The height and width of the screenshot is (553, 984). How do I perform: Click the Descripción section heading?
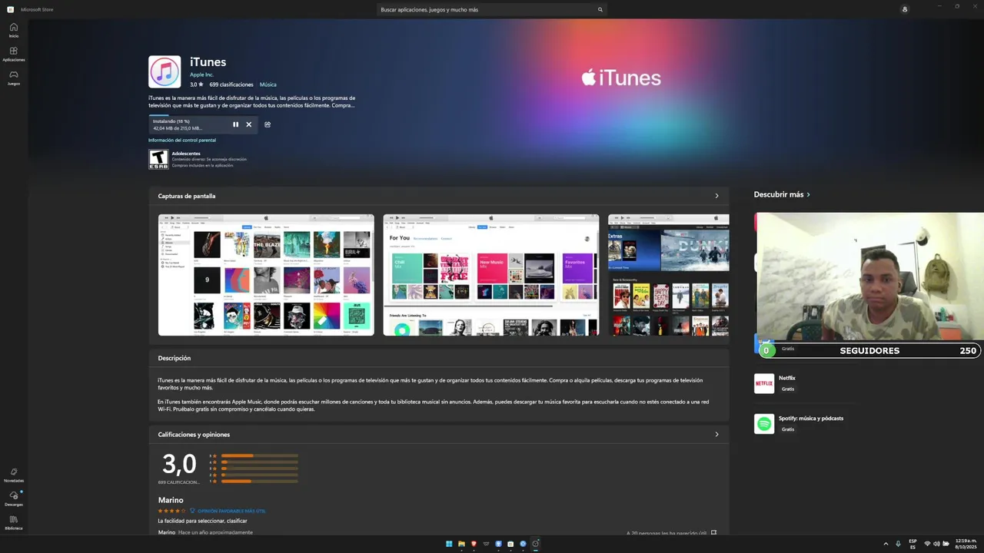click(175, 359)
